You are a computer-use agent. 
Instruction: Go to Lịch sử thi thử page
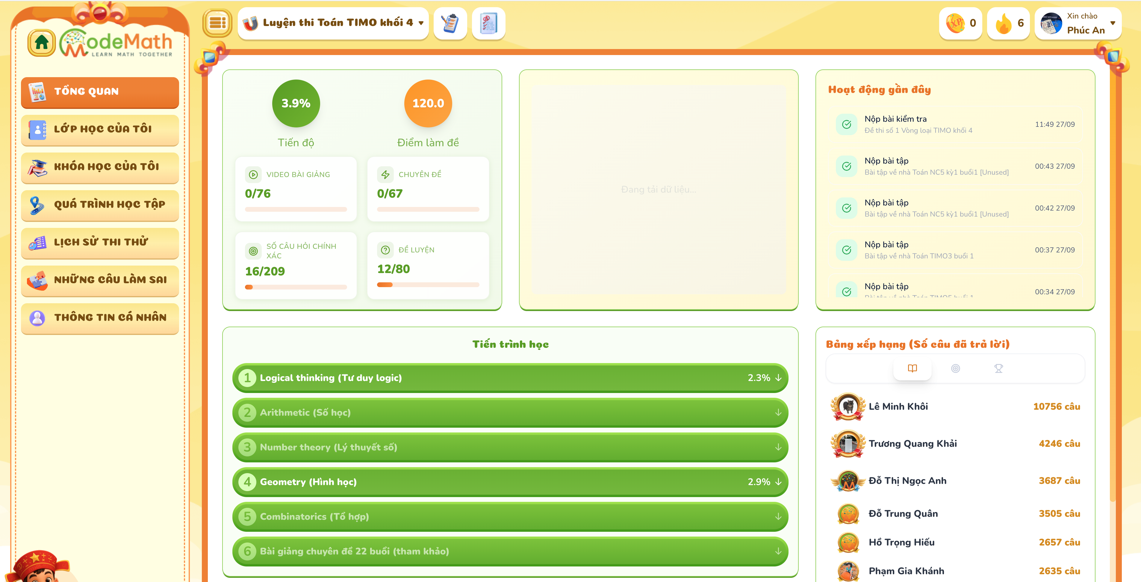tap(100, 242)
